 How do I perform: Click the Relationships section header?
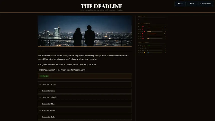tap(144, 23)
